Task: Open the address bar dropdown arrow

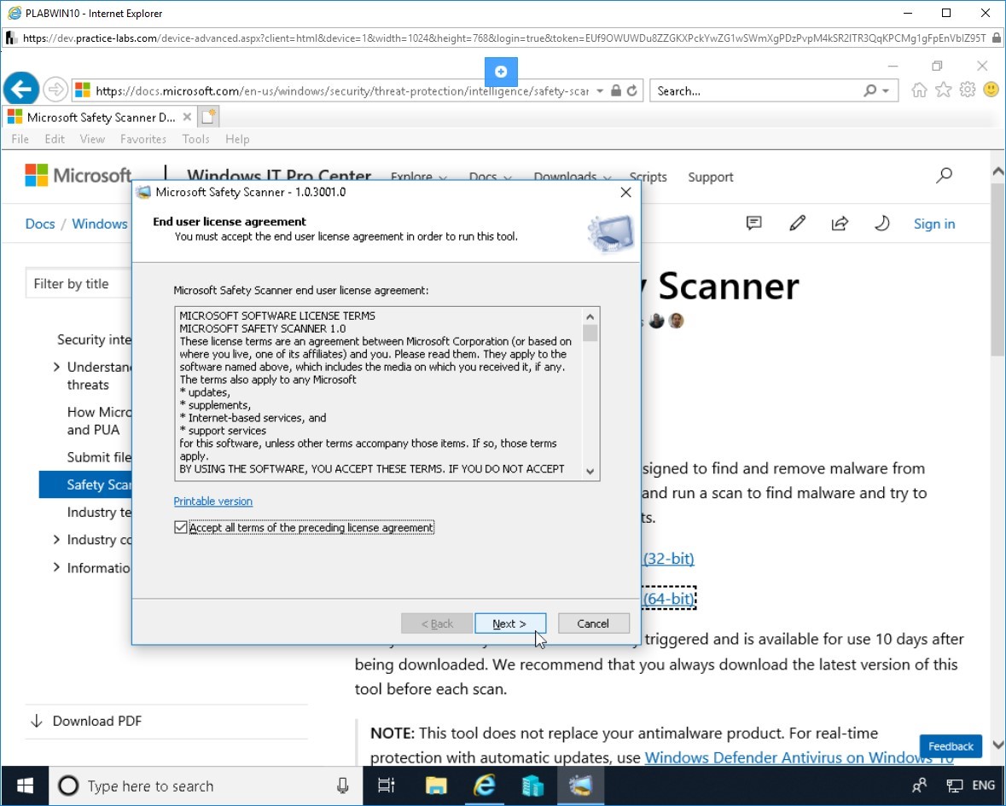Action: pos(600,91)
